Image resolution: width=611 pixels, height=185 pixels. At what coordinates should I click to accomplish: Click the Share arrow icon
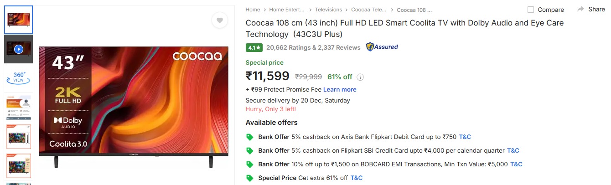580,9
